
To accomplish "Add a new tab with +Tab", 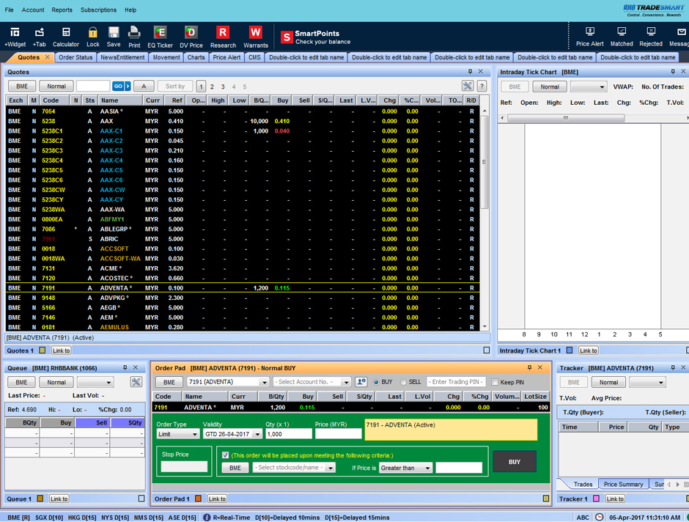I will [x=39, y=37].
